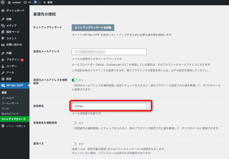Open メールログ submenu item

pos(8,98)
